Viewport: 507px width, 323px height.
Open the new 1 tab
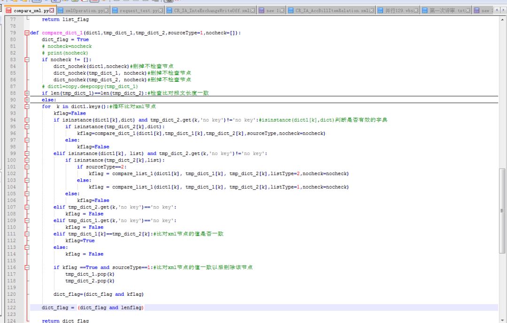[x=272, y=10]
